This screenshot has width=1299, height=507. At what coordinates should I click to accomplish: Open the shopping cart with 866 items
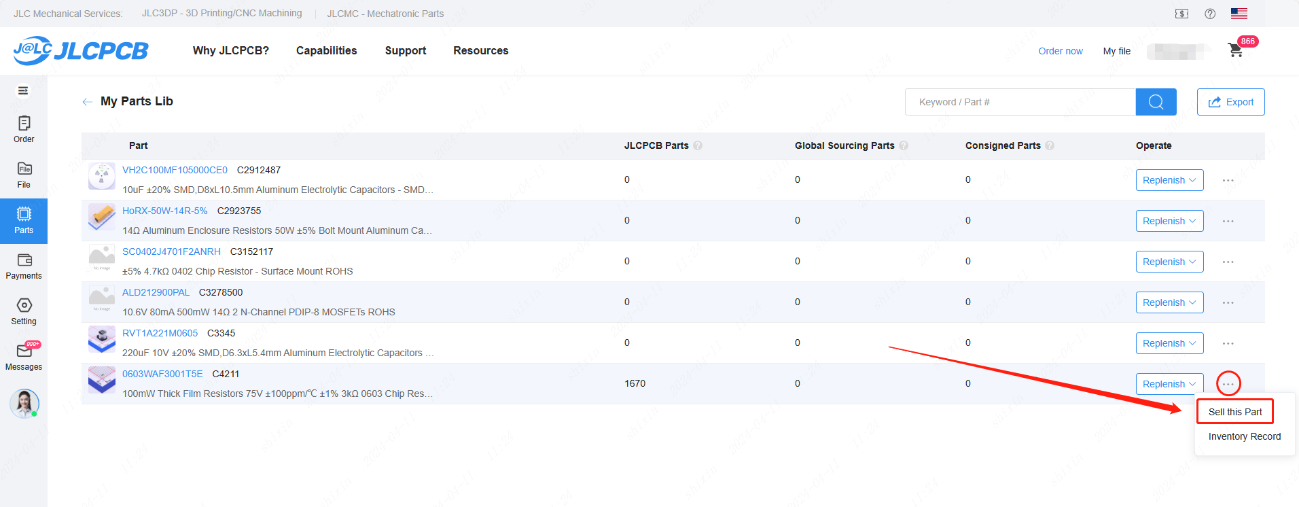pyautogui.click(x=1236, y=50)
